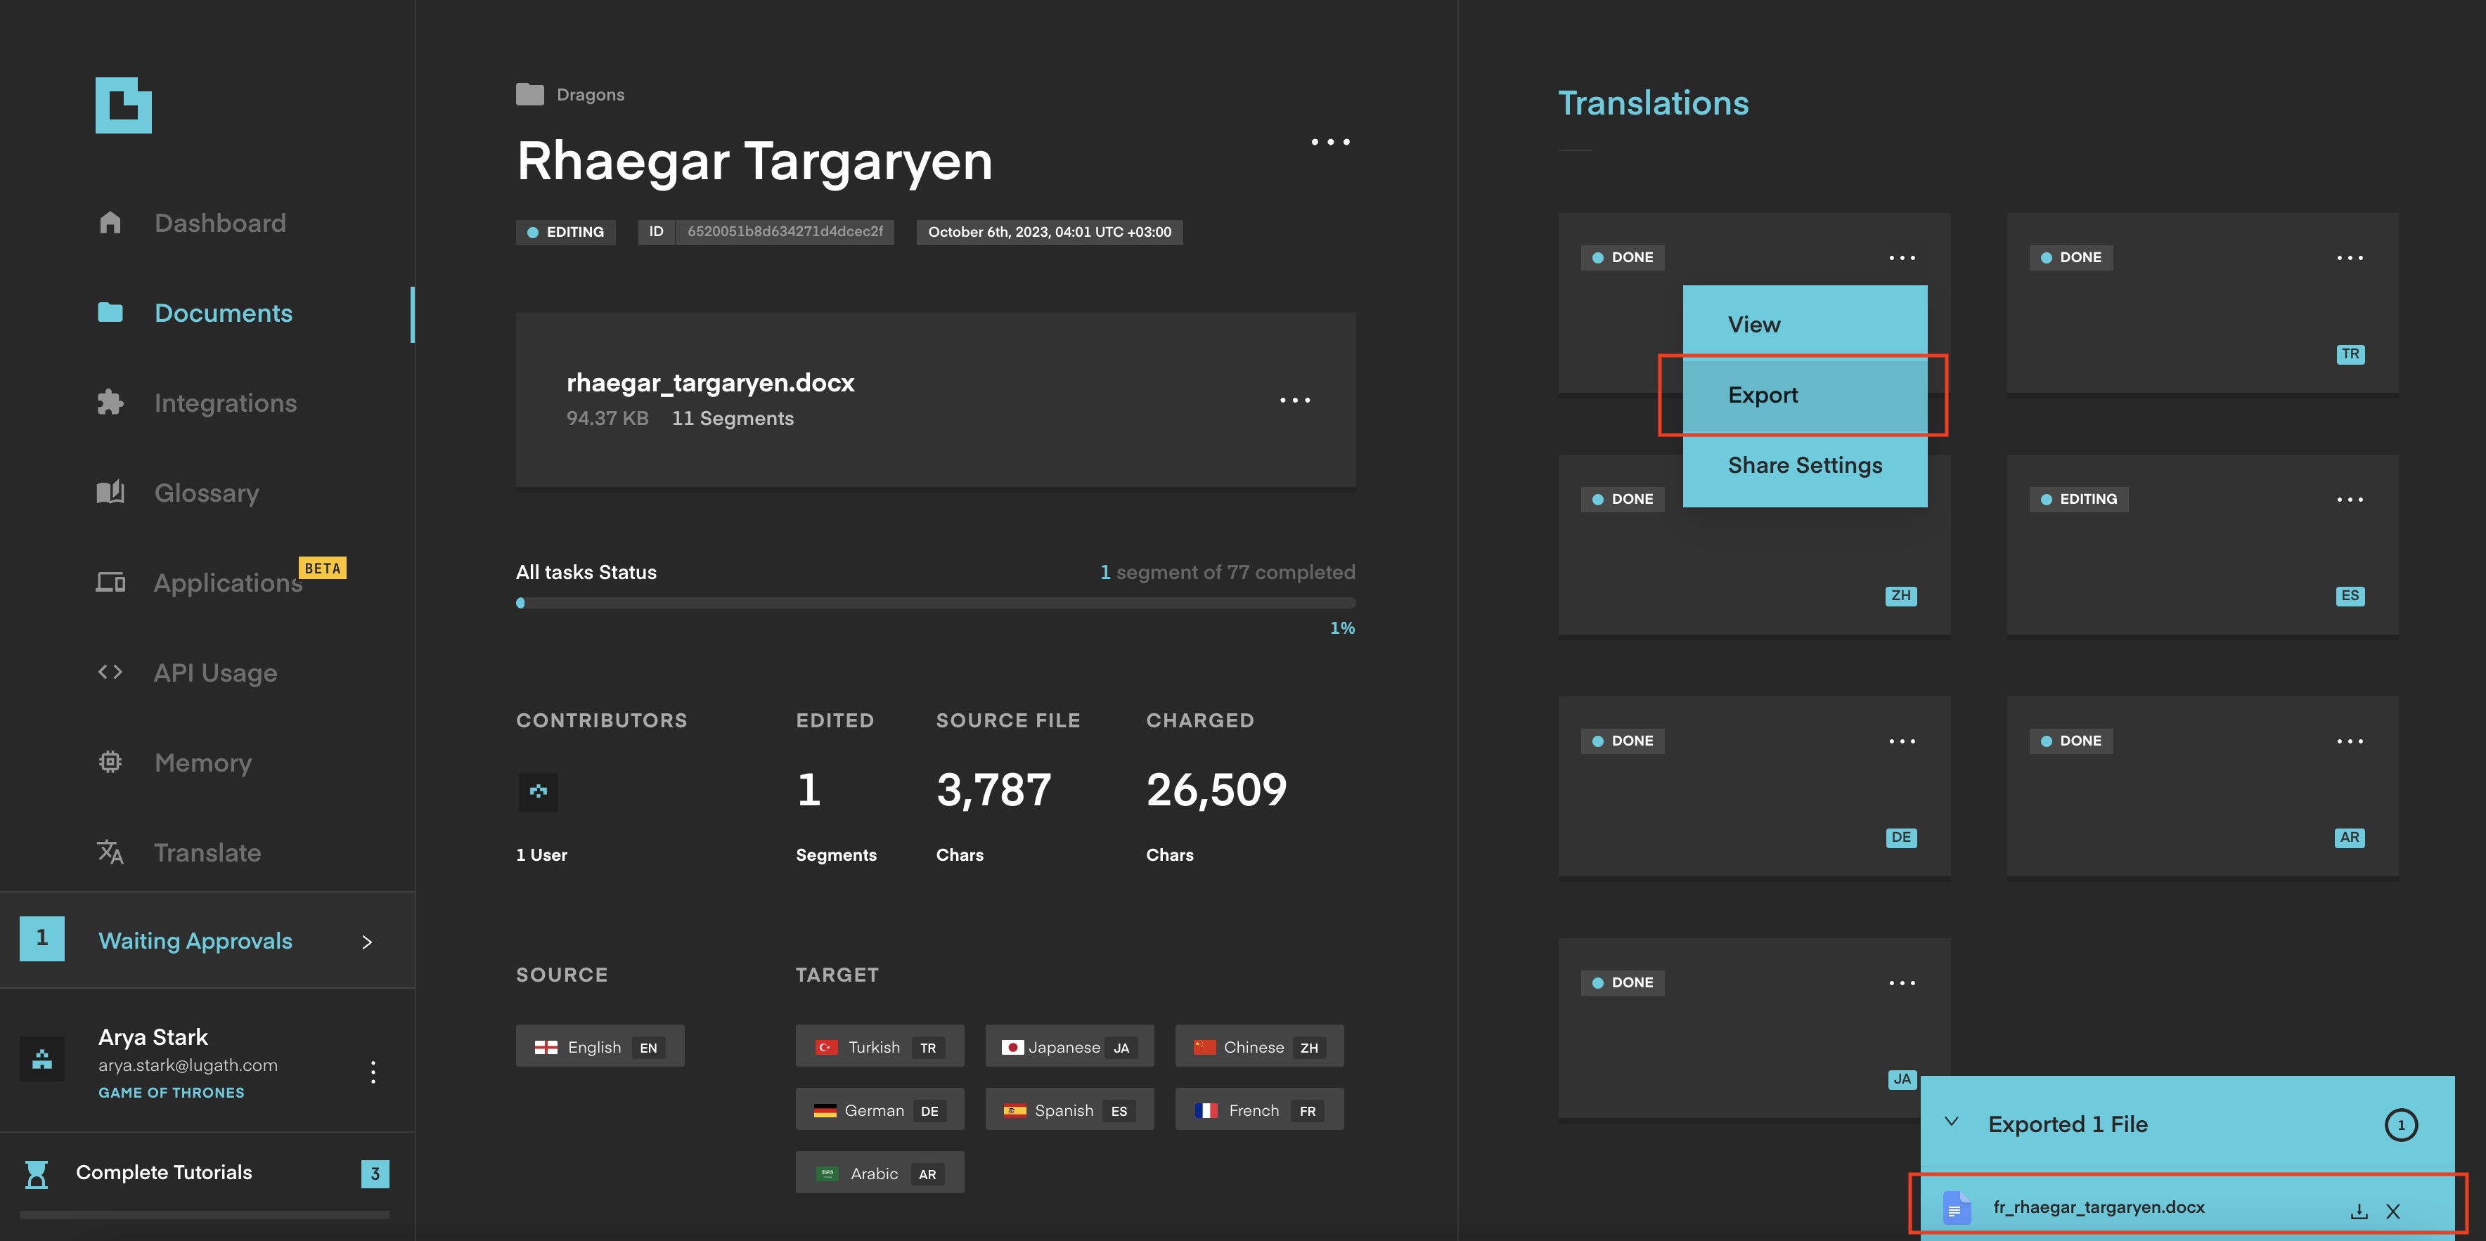Click the exported docx file icon
Viewport: 2486px width, 1241px height.
coord(1956,1207)
